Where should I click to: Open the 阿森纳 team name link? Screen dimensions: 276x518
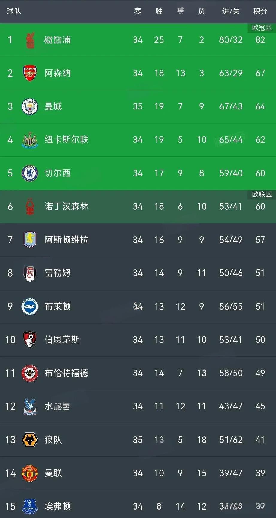58,73
